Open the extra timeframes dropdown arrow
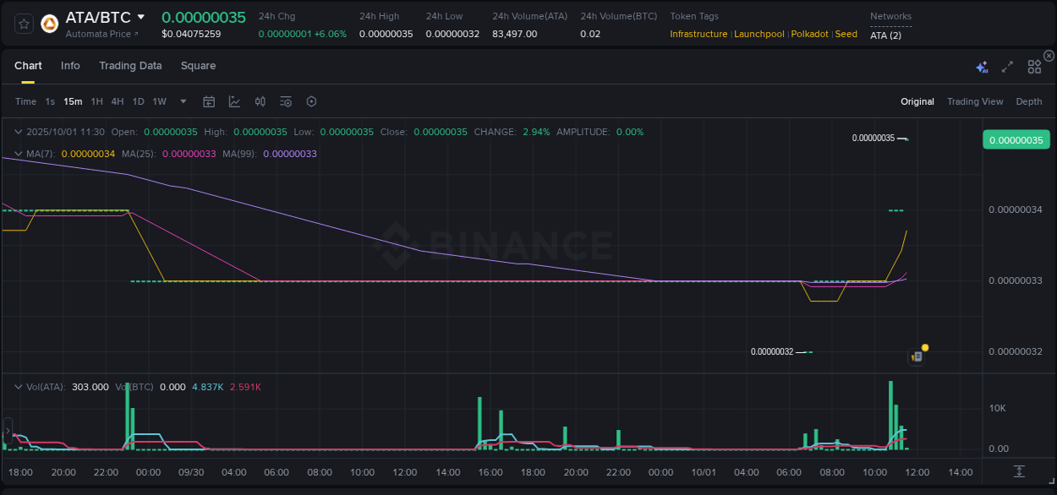The width and height of the screenshot is (1057, 495). click(x=183, y=101)
